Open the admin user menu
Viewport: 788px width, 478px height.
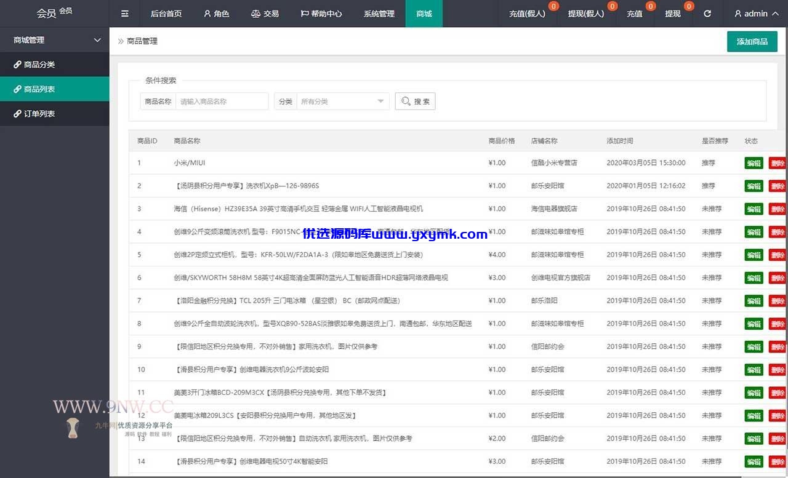point(755,14)
